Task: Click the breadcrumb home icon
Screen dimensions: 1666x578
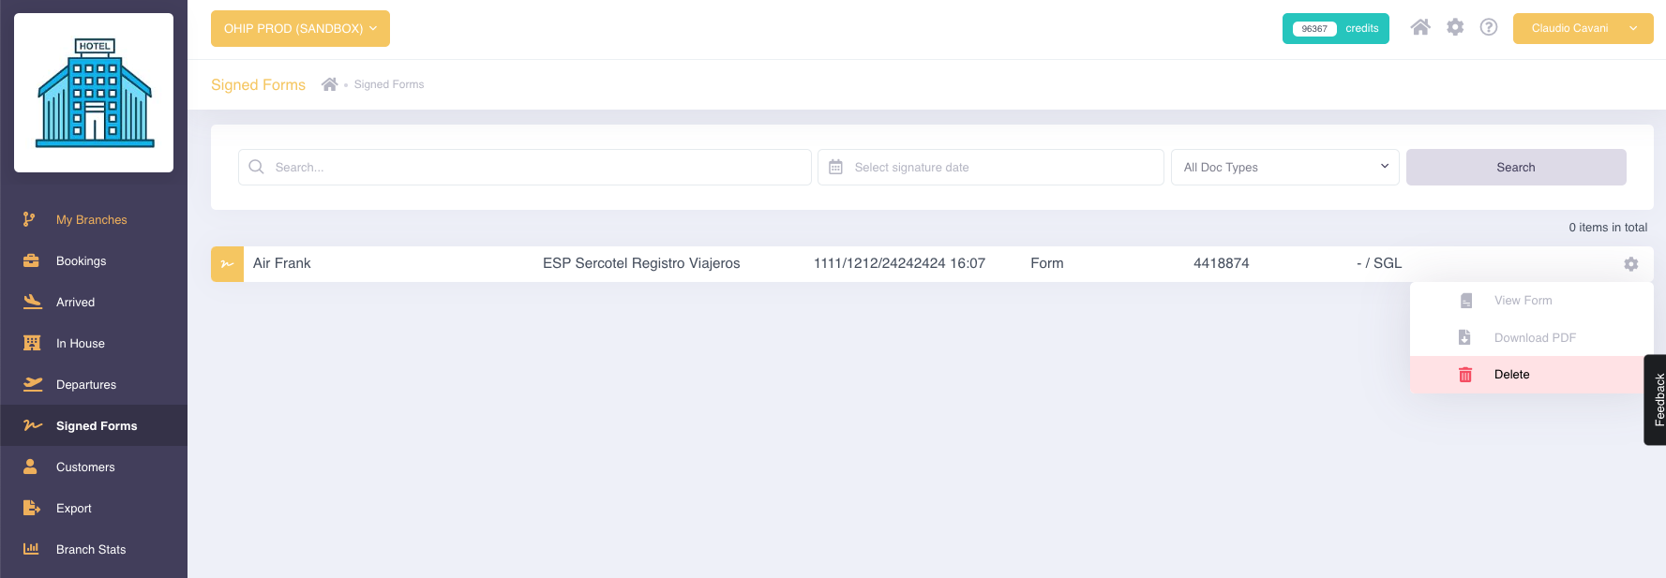Action: (329, 84)
